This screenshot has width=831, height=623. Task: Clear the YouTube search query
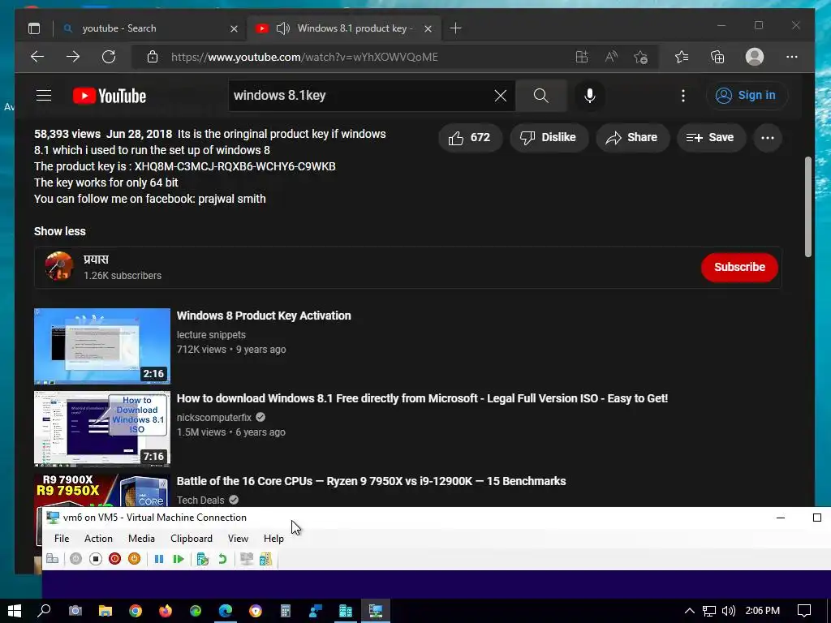(500, 96)
